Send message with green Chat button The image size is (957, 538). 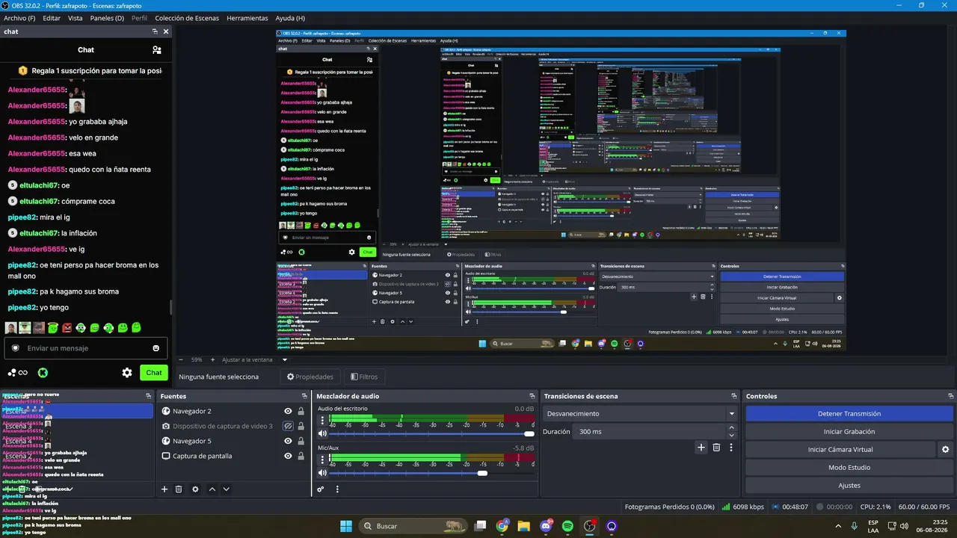tap(154, 373)
